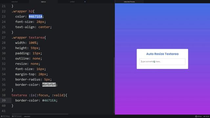
Task: Click the '.wrapper h2{' selector text
Action: click(x=23, y=11)
